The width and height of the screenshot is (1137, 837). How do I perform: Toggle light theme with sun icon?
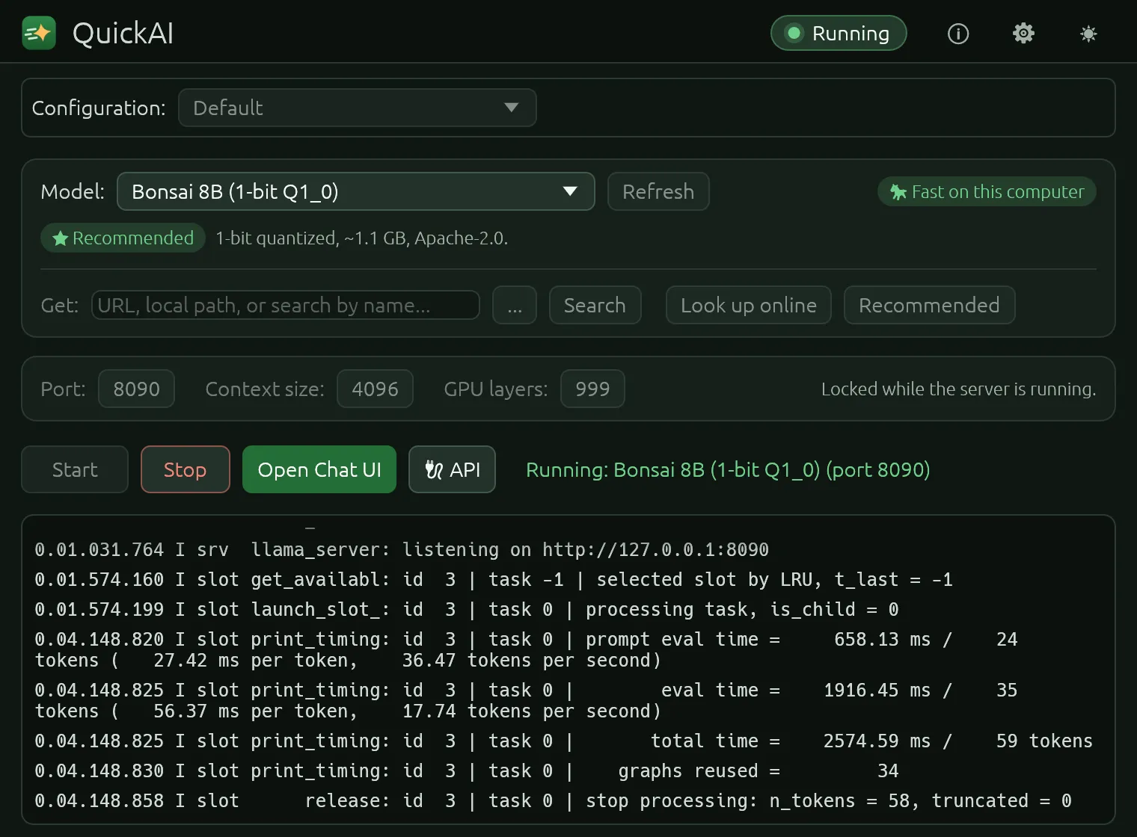pyautogui.click(x=1088, y=34)
